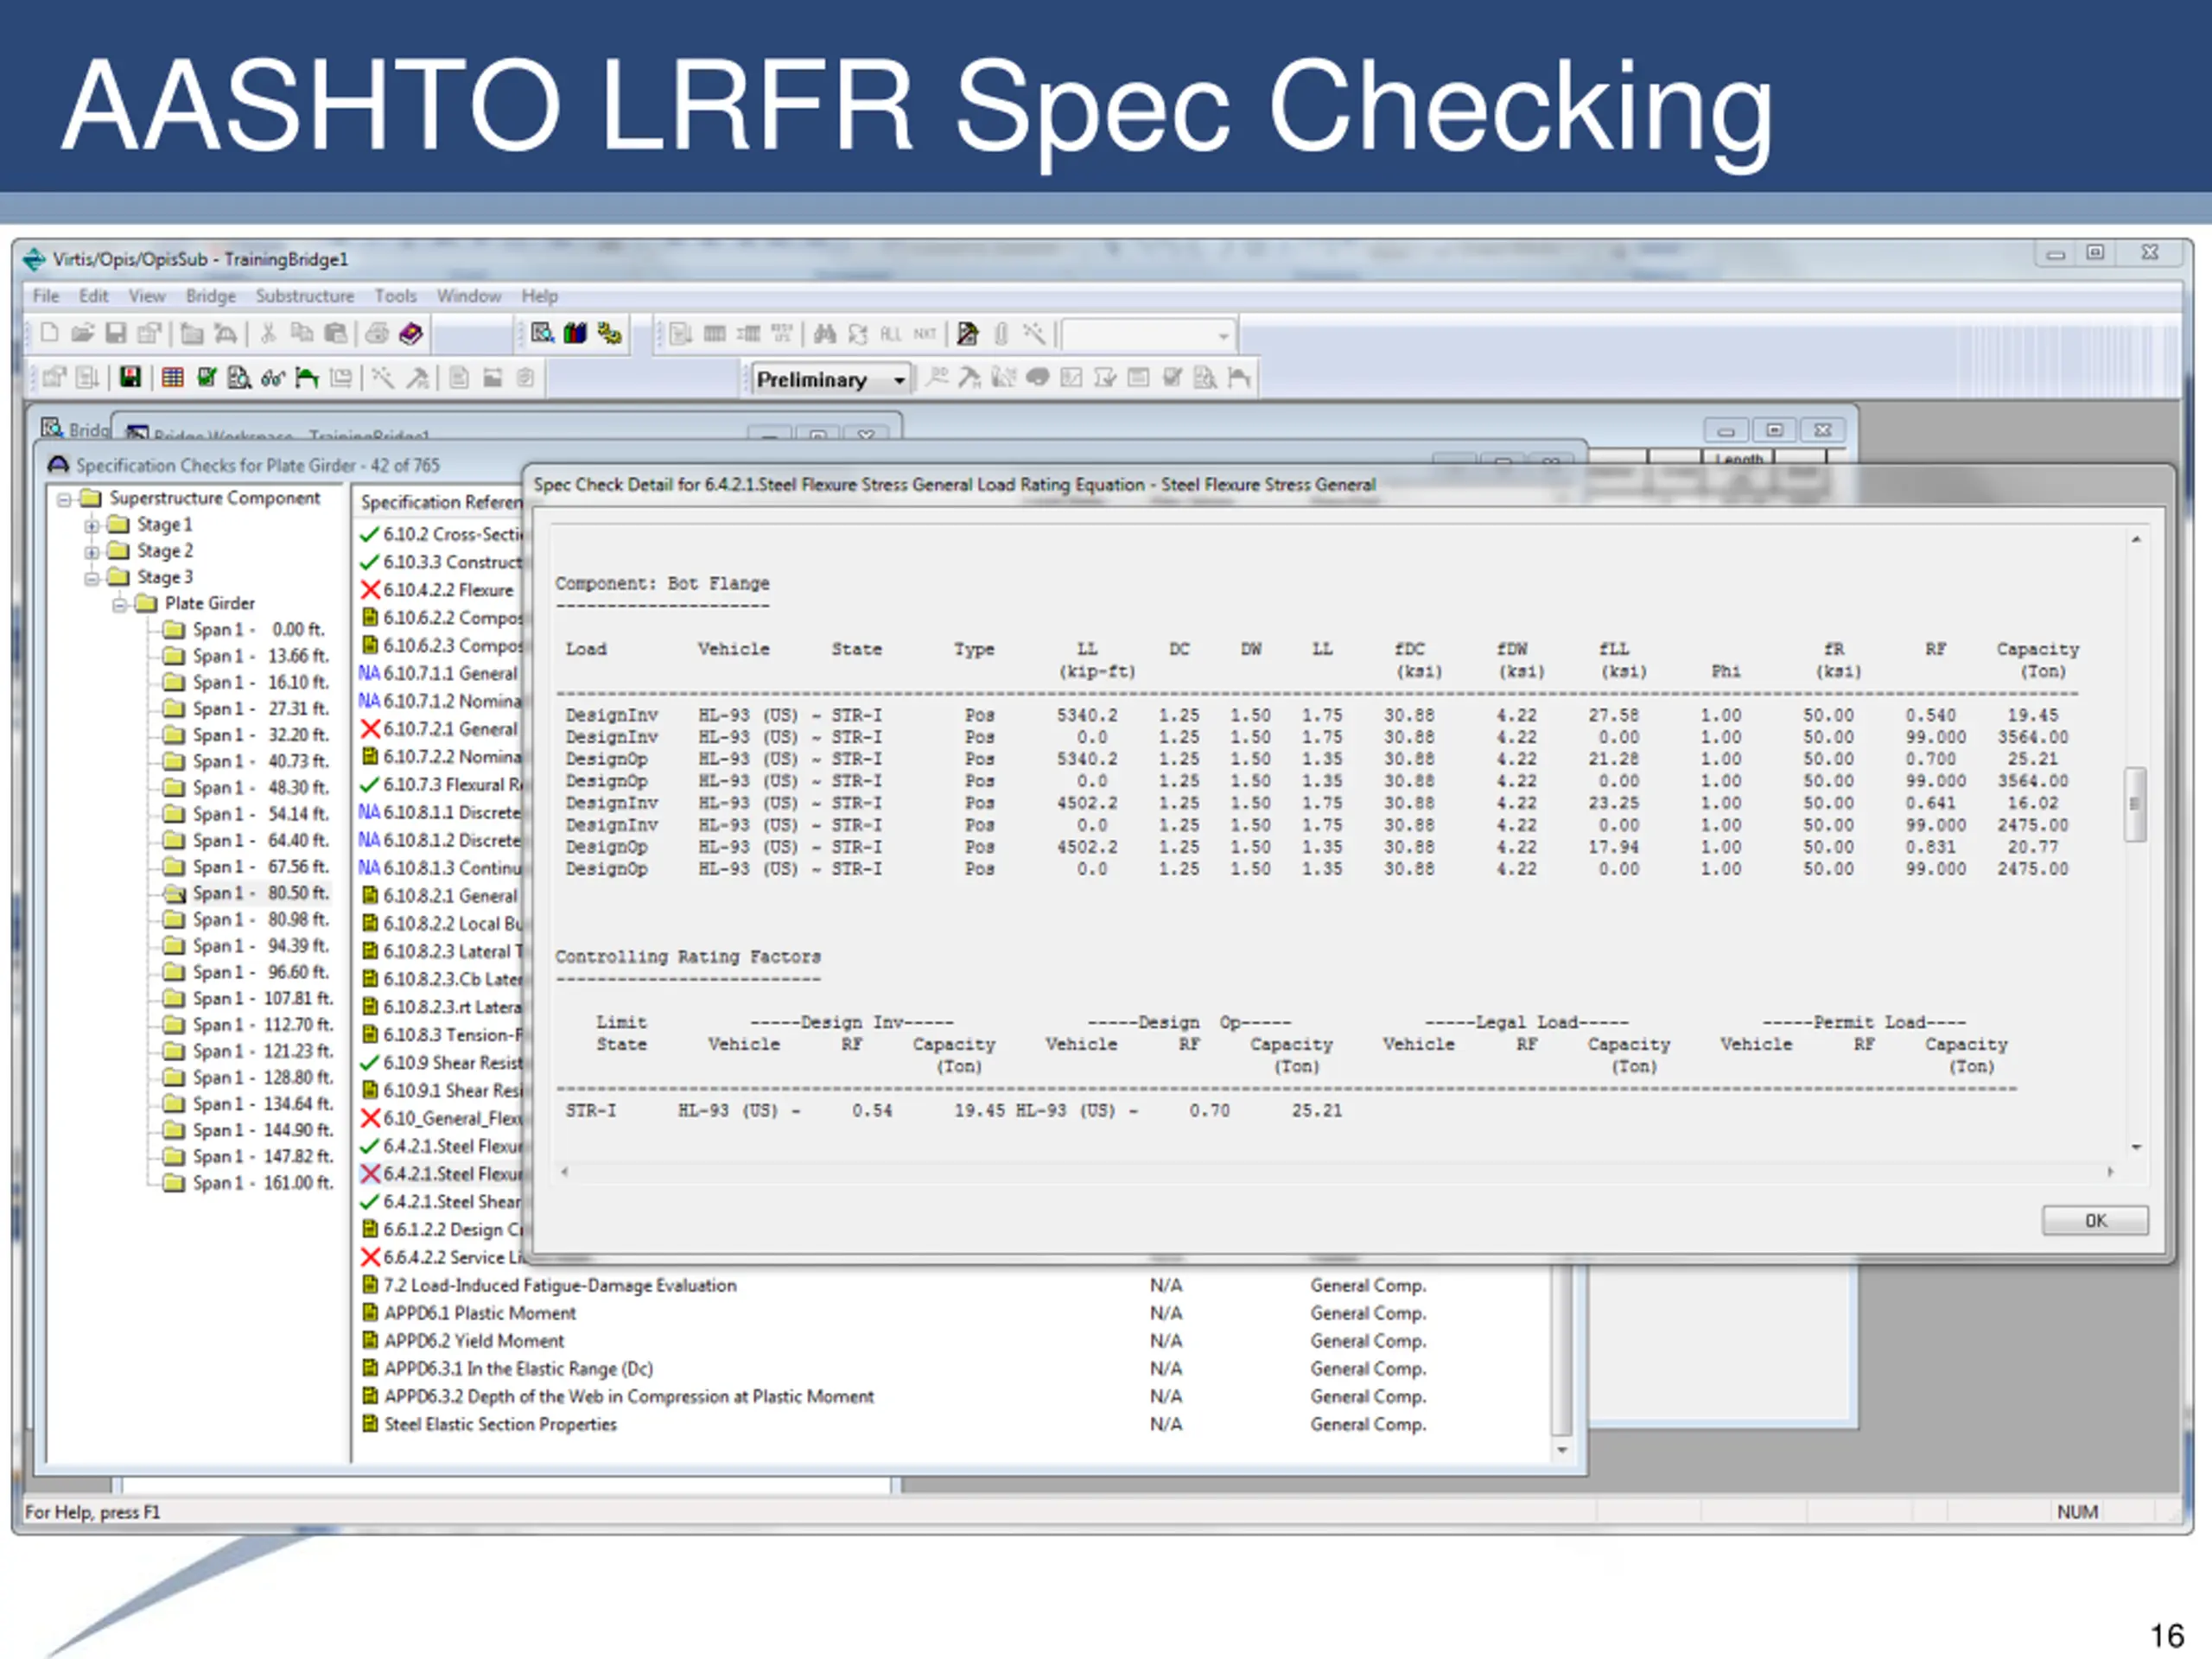This screenshot has width=2212, height=1659.
Task: Click the pencil-on-page edit icon
Action: point(968,334)
